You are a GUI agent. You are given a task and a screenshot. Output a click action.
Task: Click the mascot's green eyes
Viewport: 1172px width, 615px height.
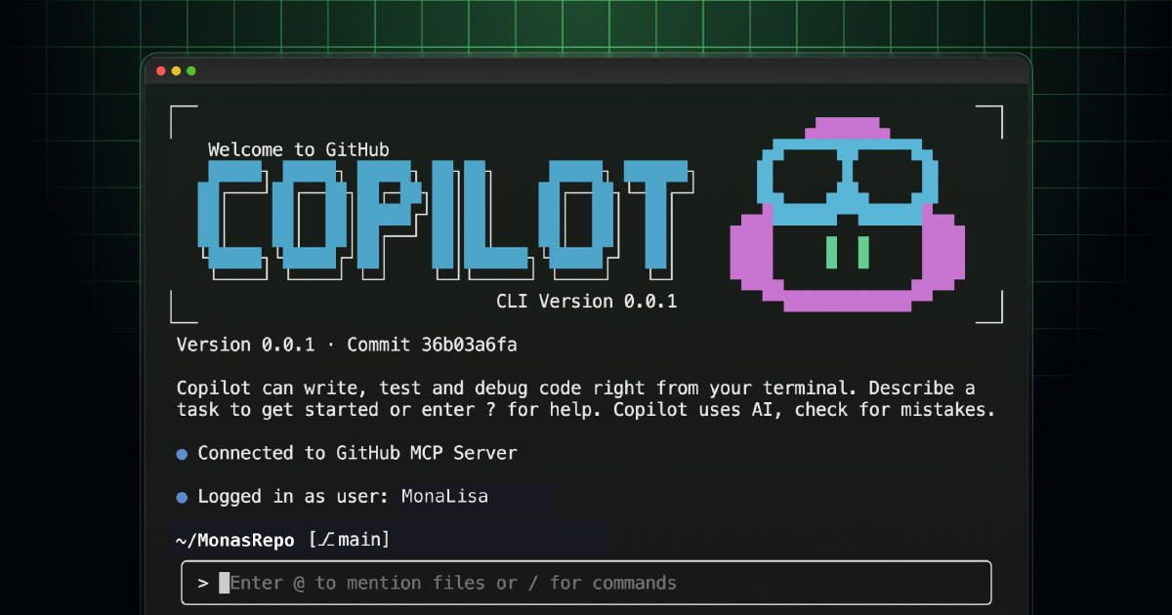click(x=847, y=252)
